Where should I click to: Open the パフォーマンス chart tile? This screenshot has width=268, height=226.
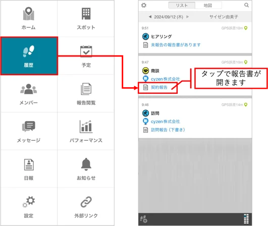86,131
